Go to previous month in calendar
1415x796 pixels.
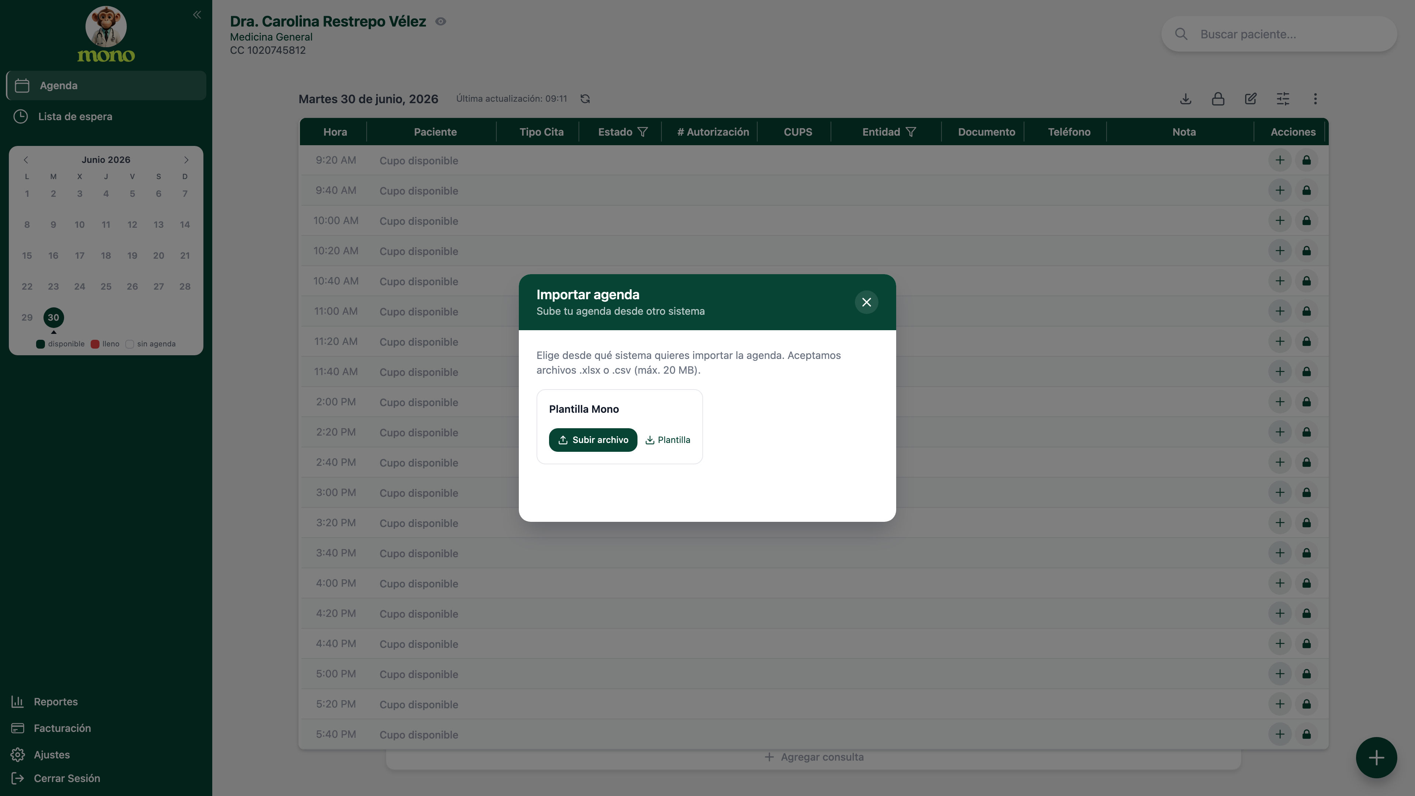pos(26,160)
